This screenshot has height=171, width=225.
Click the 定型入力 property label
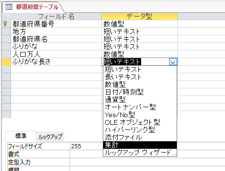point(19,162)
